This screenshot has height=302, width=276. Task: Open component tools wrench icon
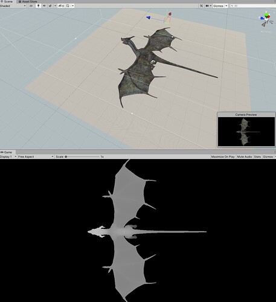click(201, 6)
